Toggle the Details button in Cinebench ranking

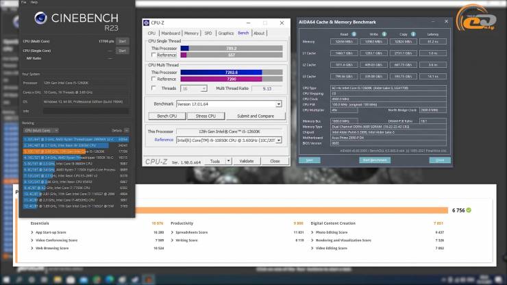127,130
